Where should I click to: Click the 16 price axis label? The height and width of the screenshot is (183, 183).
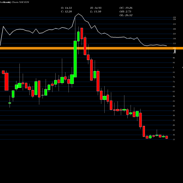(x=174, y=135)
